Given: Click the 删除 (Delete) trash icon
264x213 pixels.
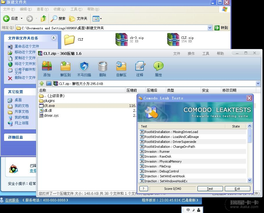Looking at the screenshot, I should pos(103,67).
